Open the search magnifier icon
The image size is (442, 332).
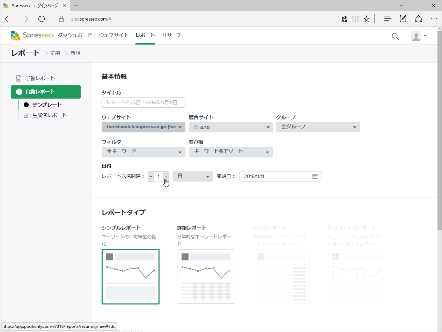[x=395, y=36]
